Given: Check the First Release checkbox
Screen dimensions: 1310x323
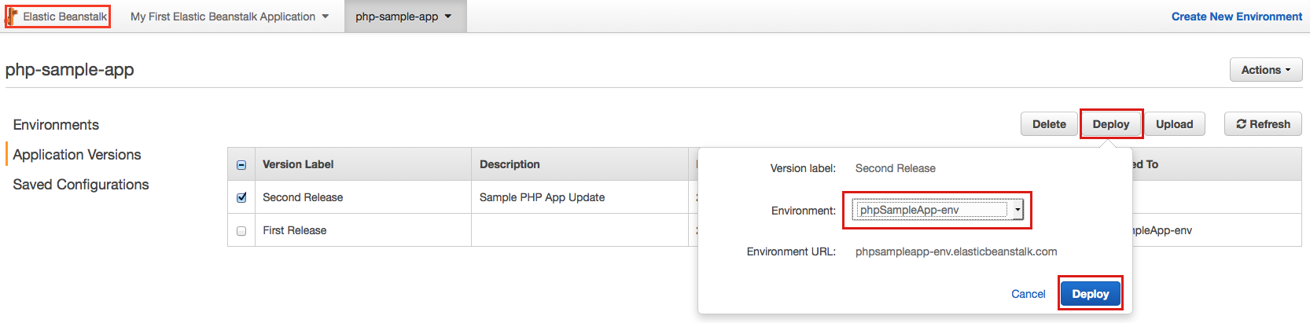Looking at the screenshot, I should tap(241, 231).
